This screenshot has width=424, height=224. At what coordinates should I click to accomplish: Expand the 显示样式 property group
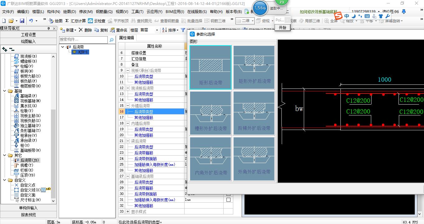128,212
